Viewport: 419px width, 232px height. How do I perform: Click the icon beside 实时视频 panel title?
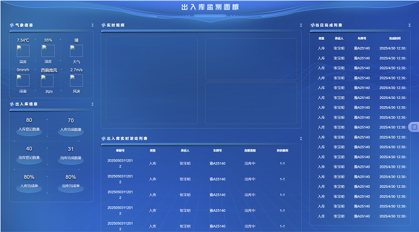click(103, 25)
